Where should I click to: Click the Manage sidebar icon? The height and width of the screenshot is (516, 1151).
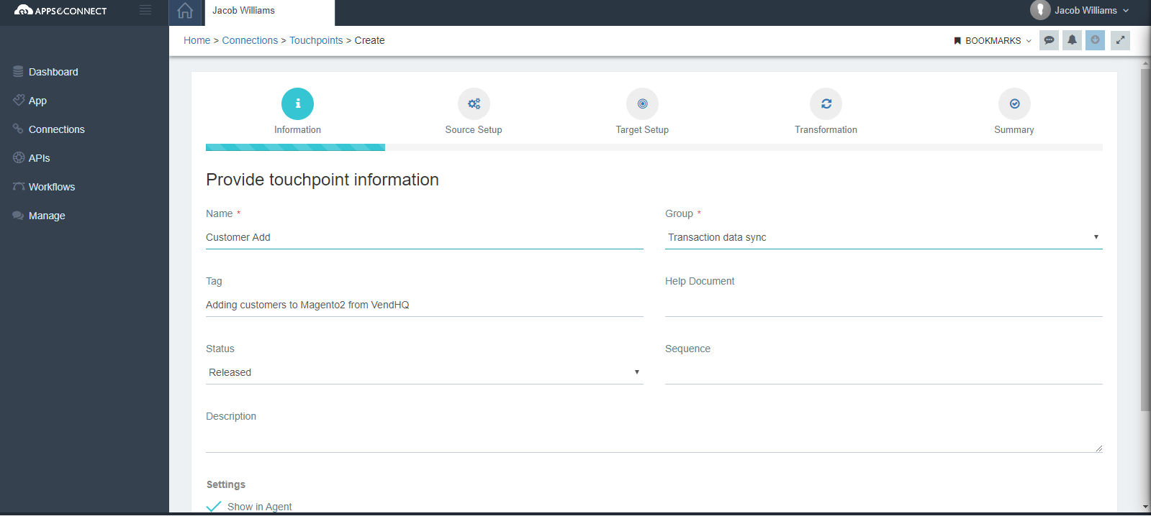[x=18, y=215]
